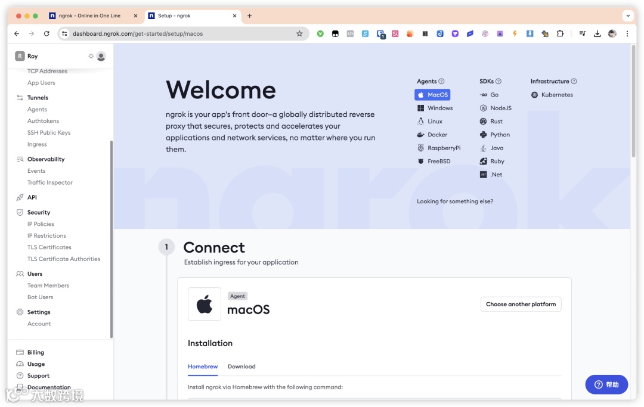Screen dimensions: 644x407
Task: View site information icon in address bar
Action: click(x=64, y=33)
